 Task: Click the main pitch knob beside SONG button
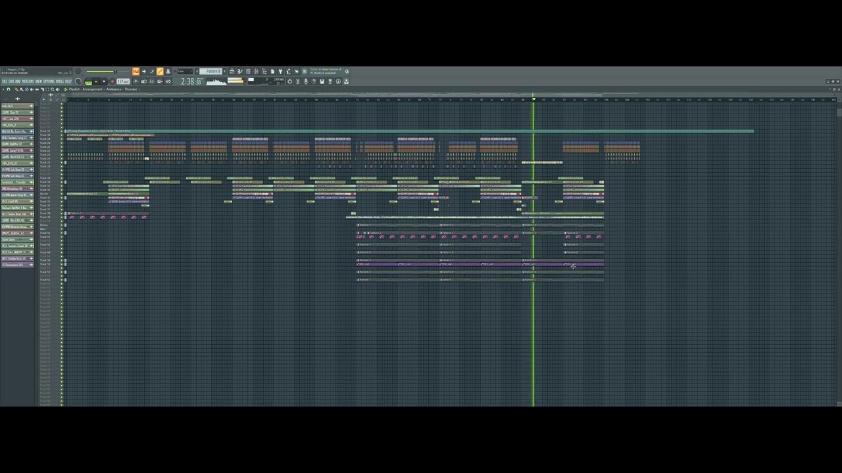[x=78, y=81]
